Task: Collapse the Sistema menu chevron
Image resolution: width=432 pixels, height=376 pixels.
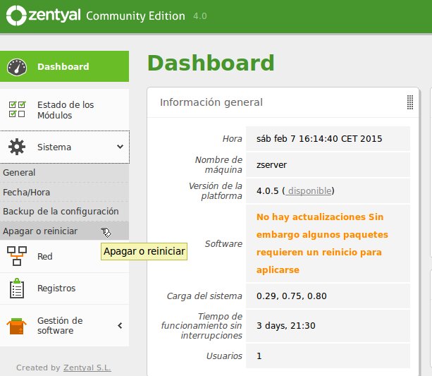Action: (x=120, y=147)
